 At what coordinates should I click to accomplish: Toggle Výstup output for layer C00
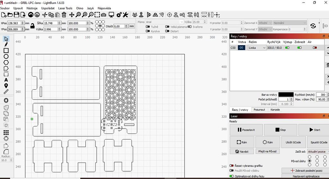click(x=287, y=48)
